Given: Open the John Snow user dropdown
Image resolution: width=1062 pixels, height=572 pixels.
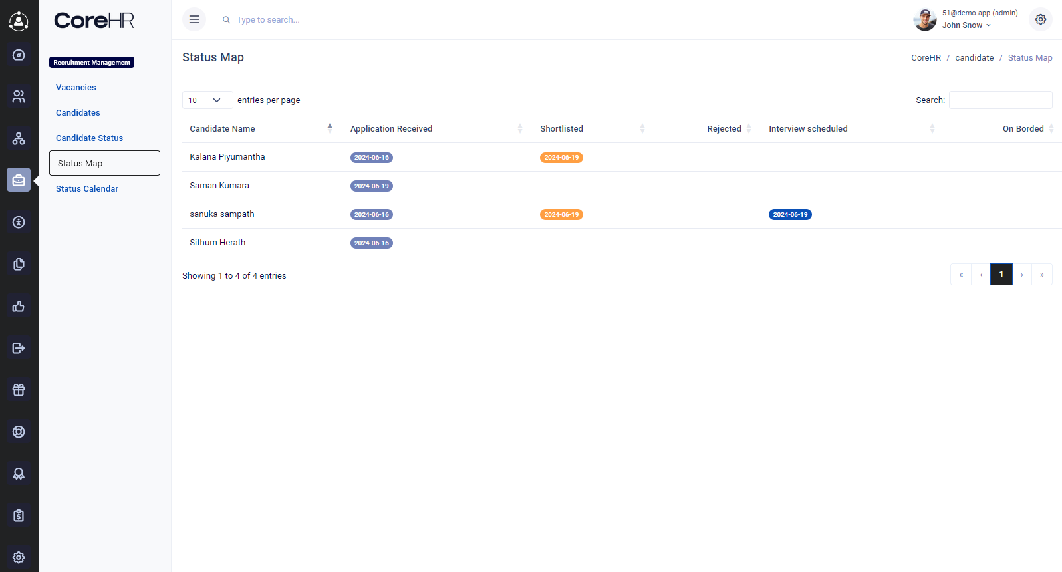Looking at the screenshot, I should tap(966, 25).
